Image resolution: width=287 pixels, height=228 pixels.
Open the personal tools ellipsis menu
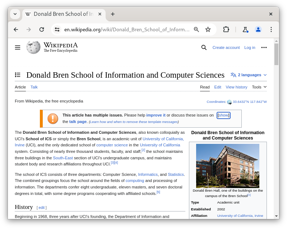pos(264,47)
